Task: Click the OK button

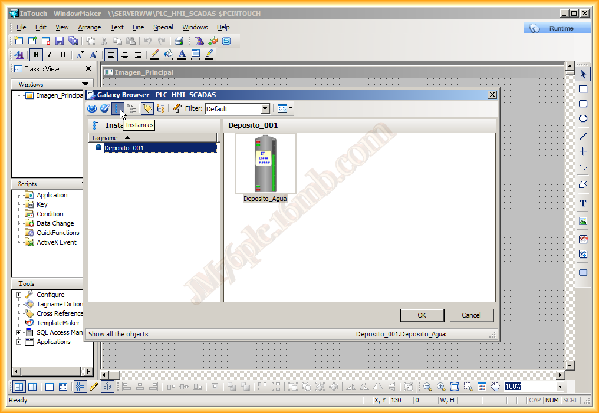Action: 422,315
